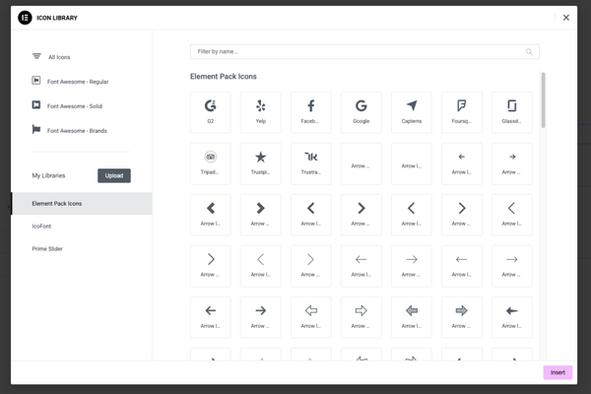591x394 pixels.
Task: Open Font Awesome - Regular library
Action: [71, 82]
